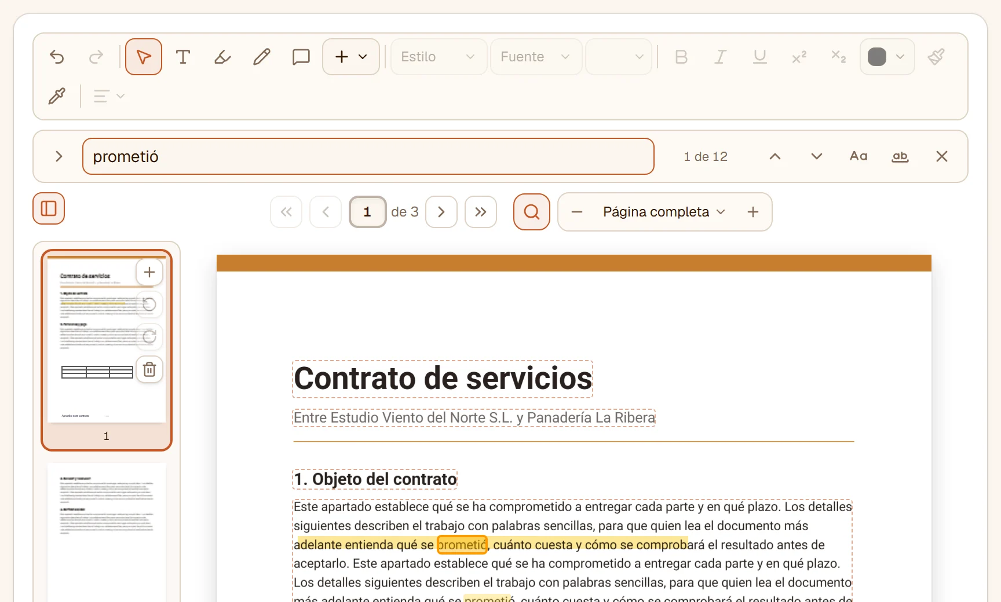This screenshot has width=1001, height=602.
Task: Select the eyedropper tool
Action: 57,96
